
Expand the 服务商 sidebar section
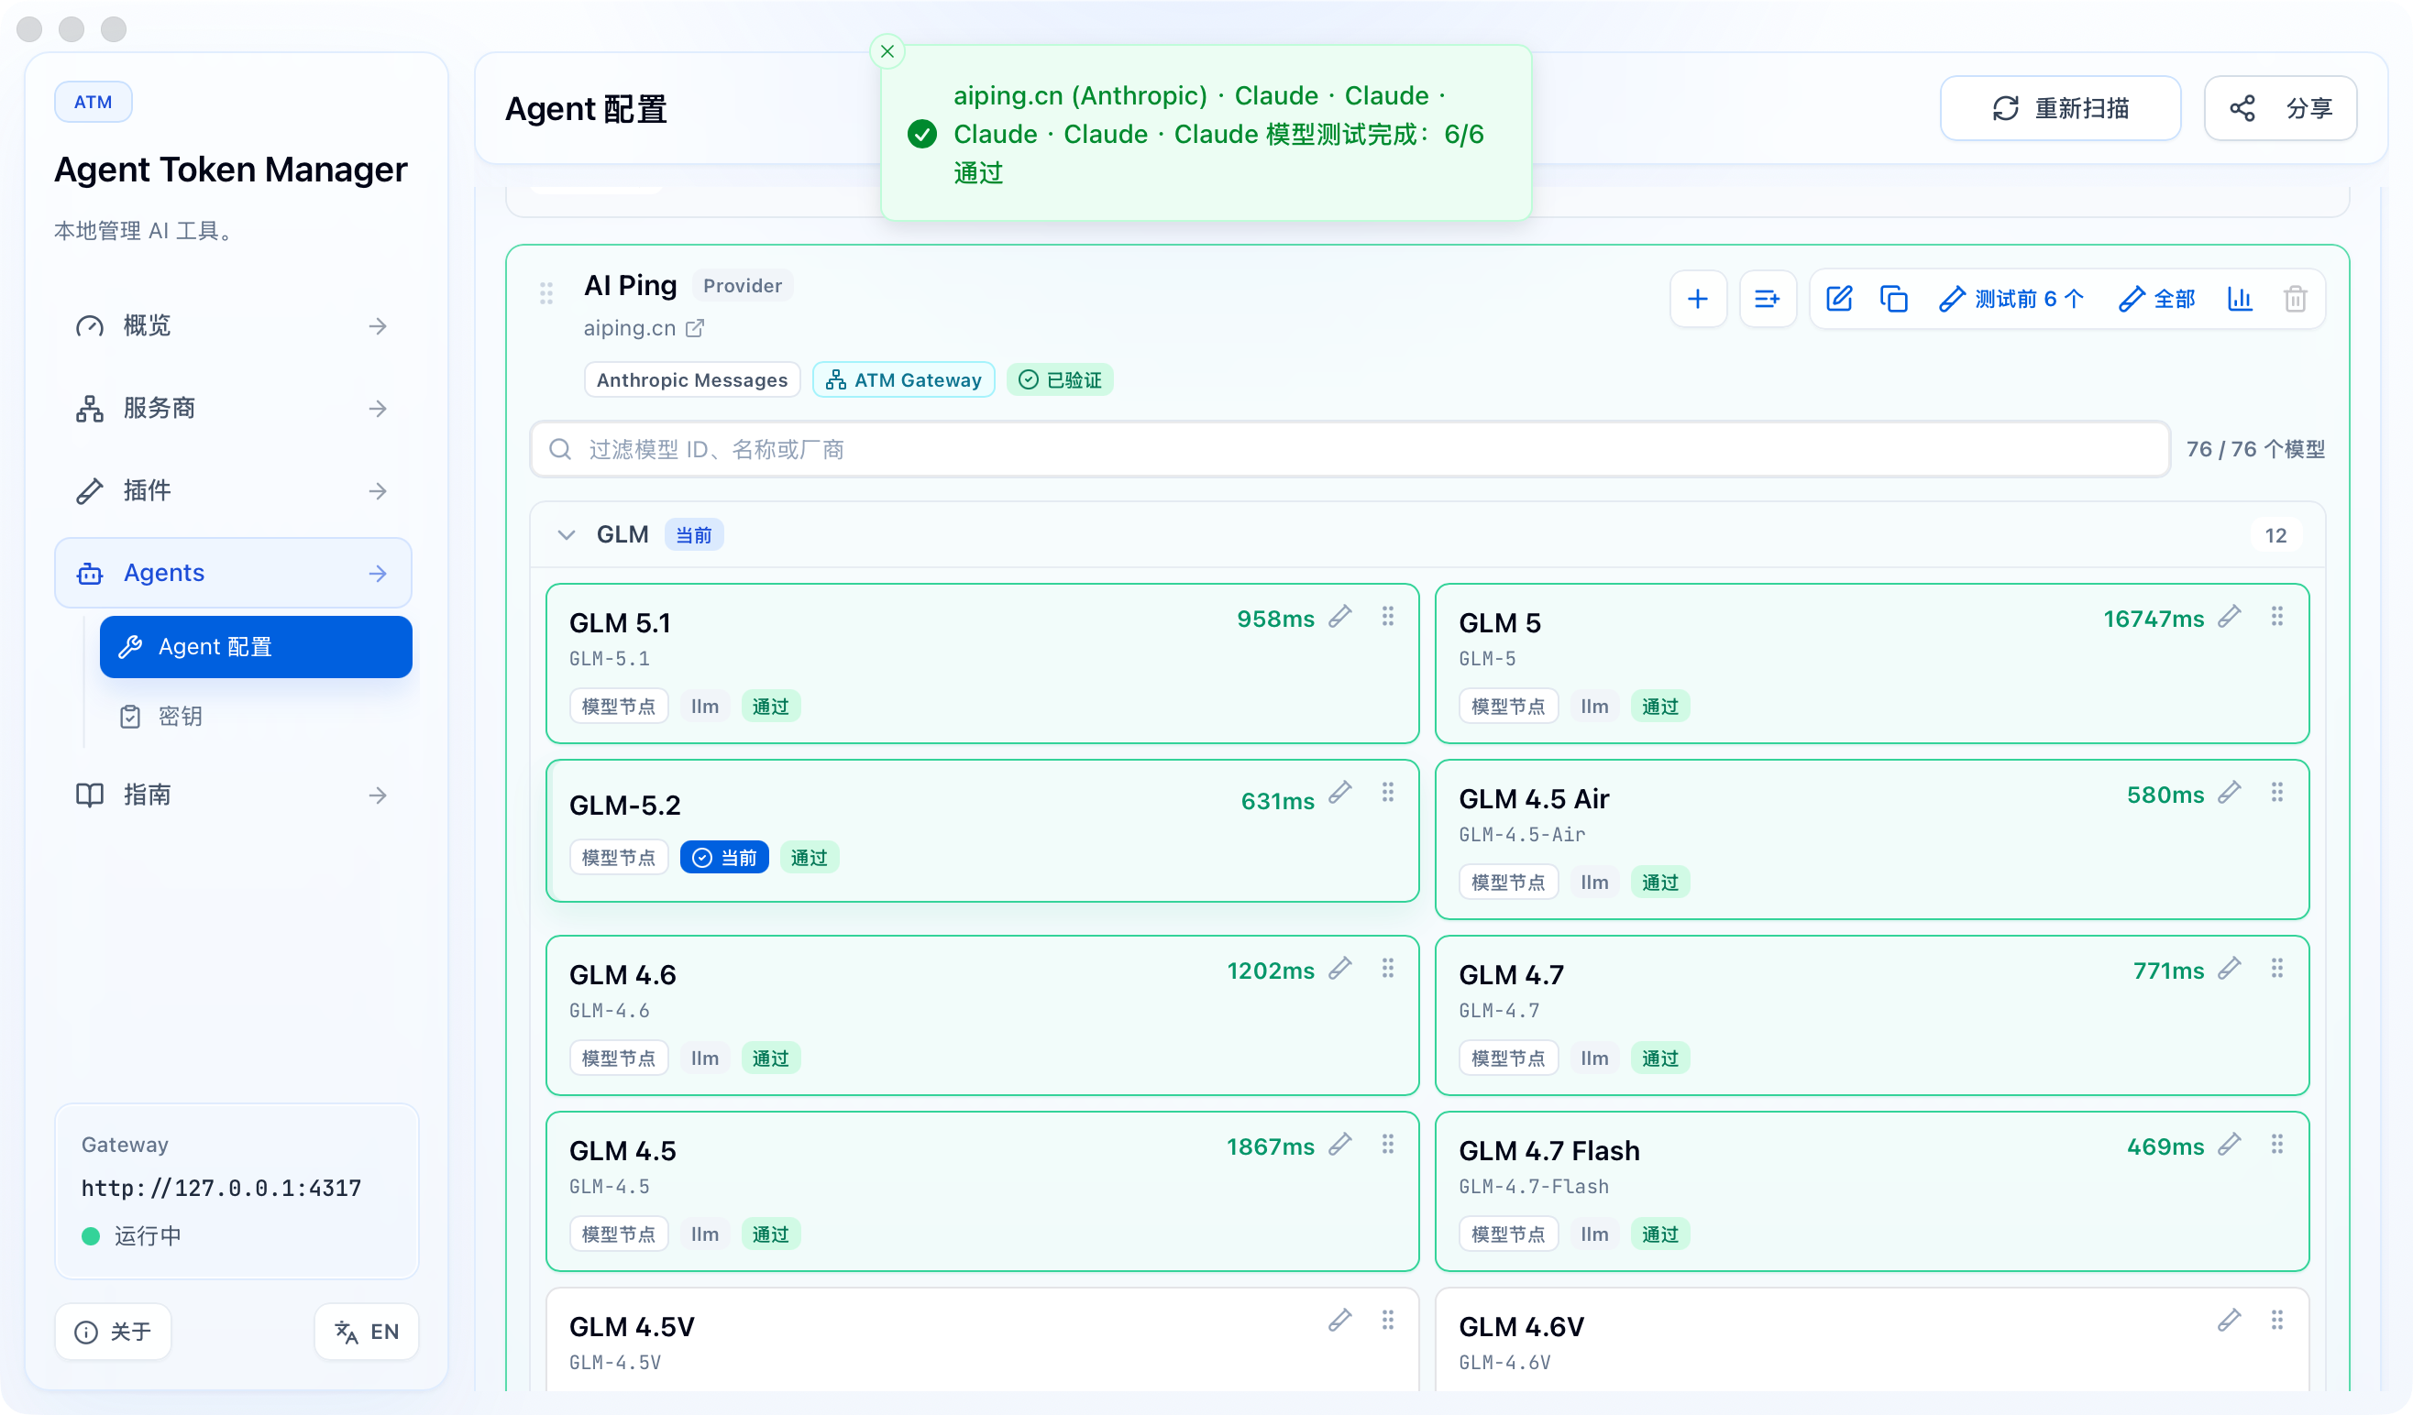click(x=234, y=408)
